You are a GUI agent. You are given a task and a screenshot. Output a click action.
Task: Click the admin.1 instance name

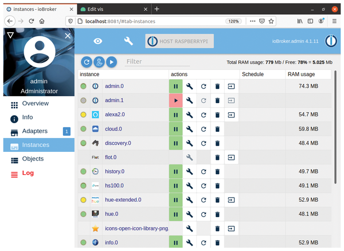click(x=114, y=100)
